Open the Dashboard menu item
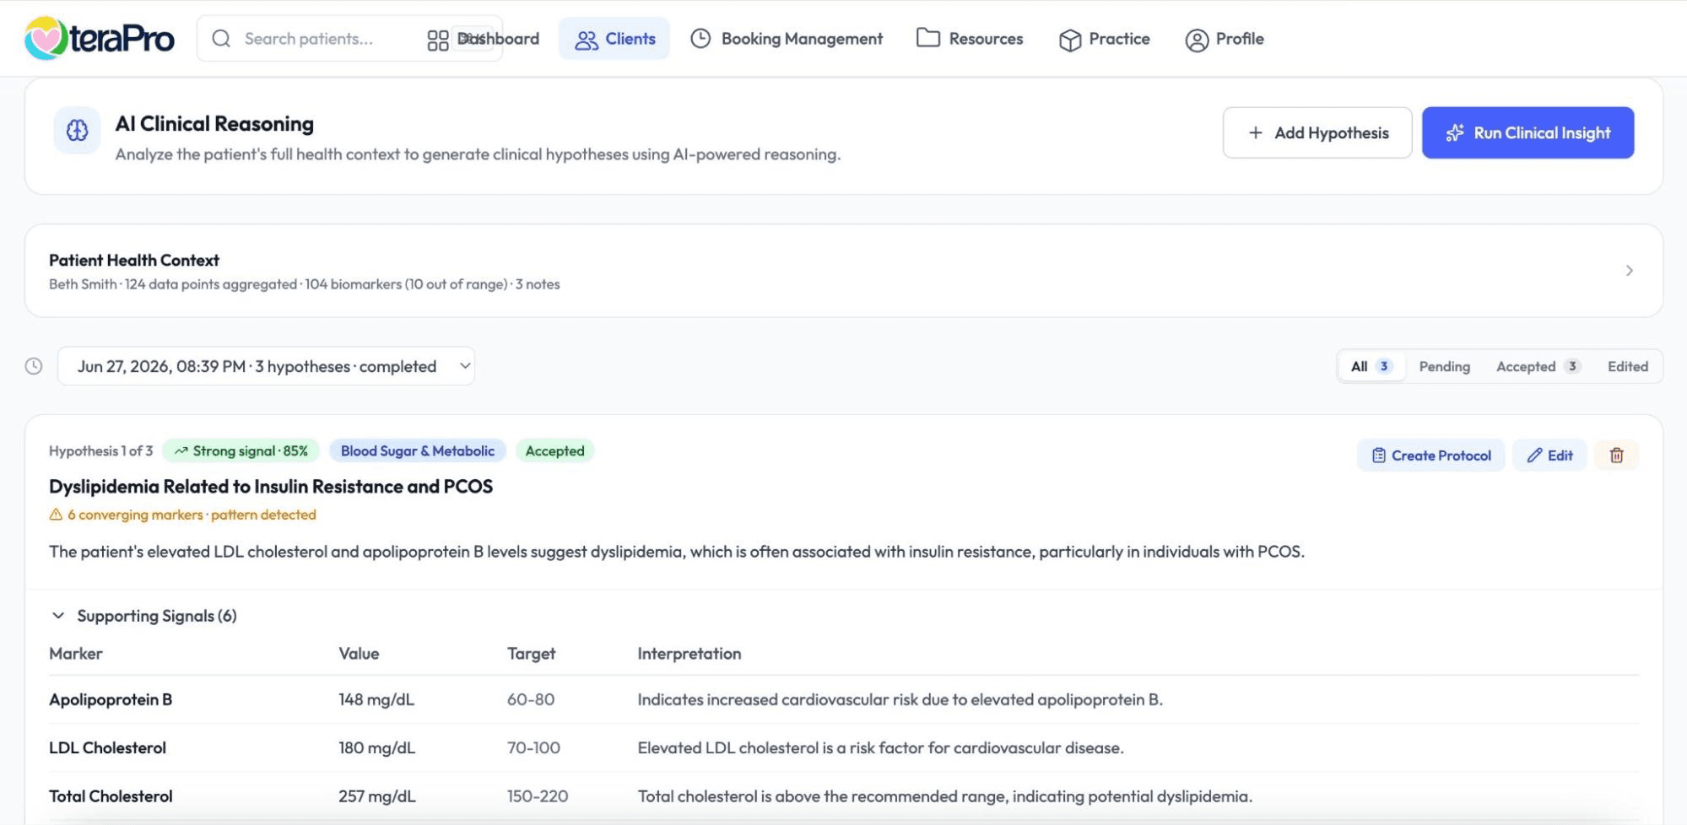 484,39
